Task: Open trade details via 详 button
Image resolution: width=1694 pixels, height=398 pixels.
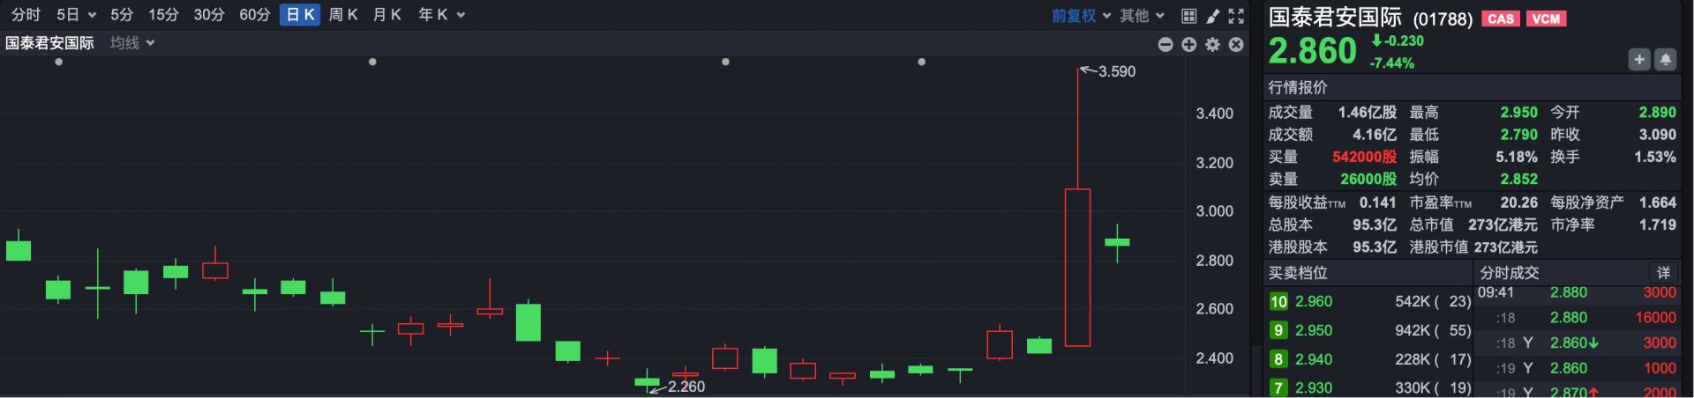Action: coord(1664,273)
